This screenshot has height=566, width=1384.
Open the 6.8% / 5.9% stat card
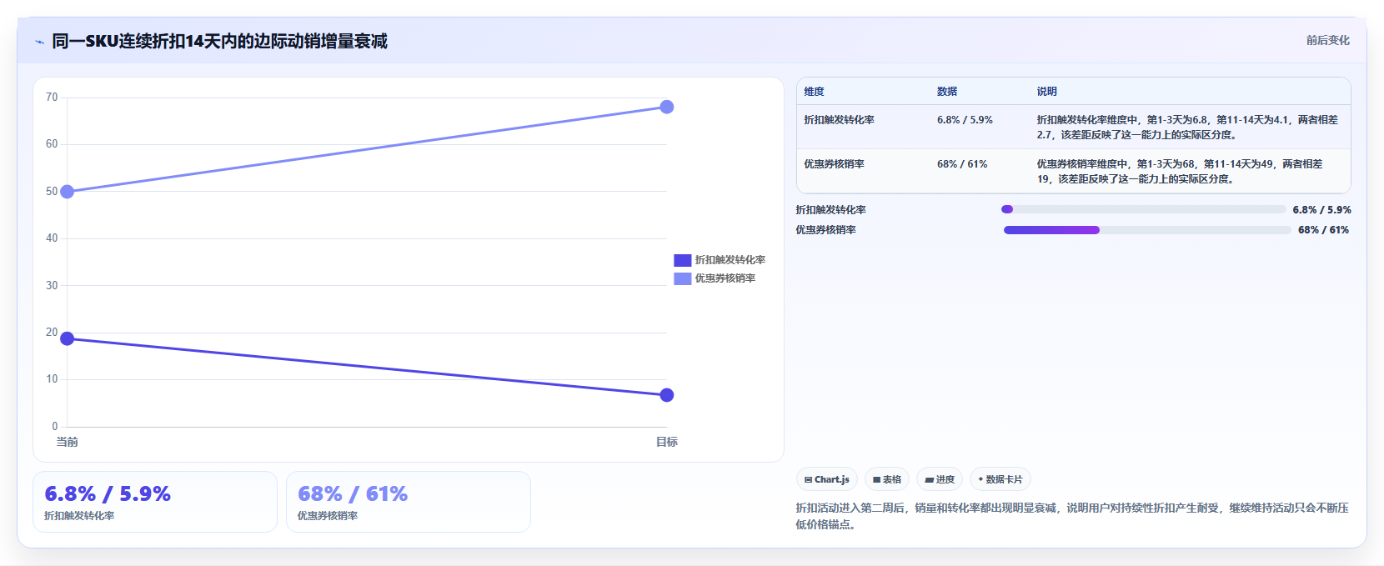155,502
